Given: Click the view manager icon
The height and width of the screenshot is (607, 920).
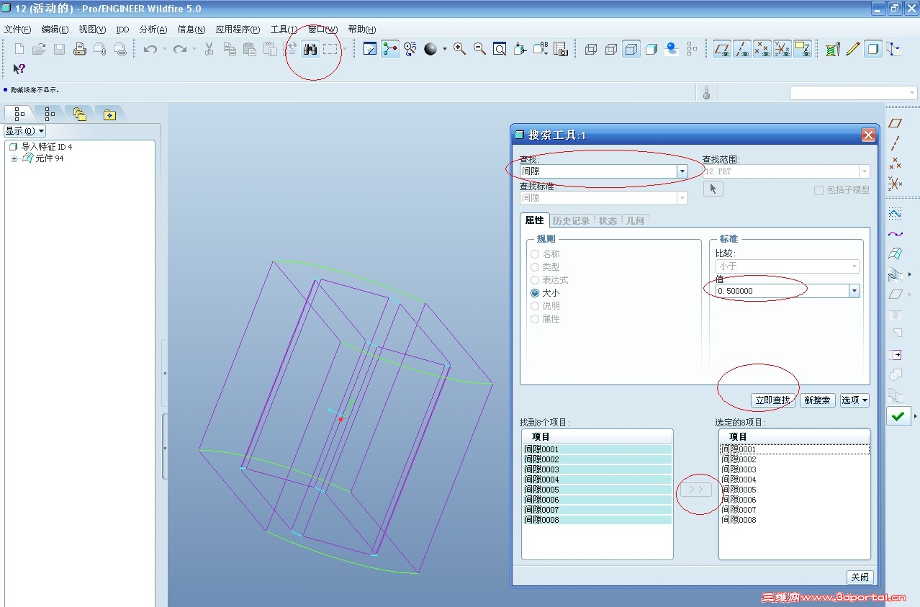Looking at the screenshot, I should pyautogui.click(x=560, y=49).
